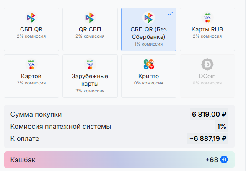246x171 pixels.
Task: Click the 1% payment system commission value
Action: click(222, 126)
